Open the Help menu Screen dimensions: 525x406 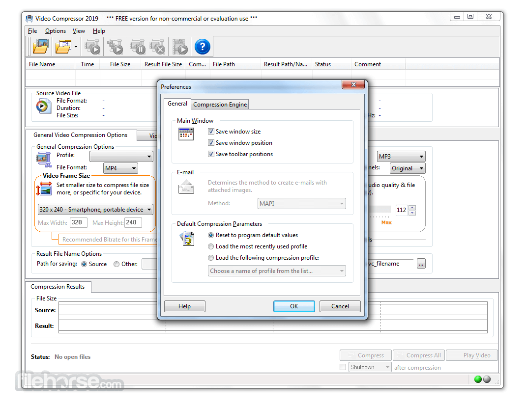(x=99, y=31)
